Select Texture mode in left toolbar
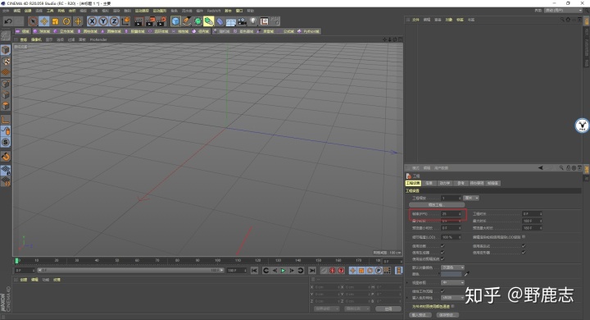The height and width of the screenshot is (320, 590). click(6, 61)
